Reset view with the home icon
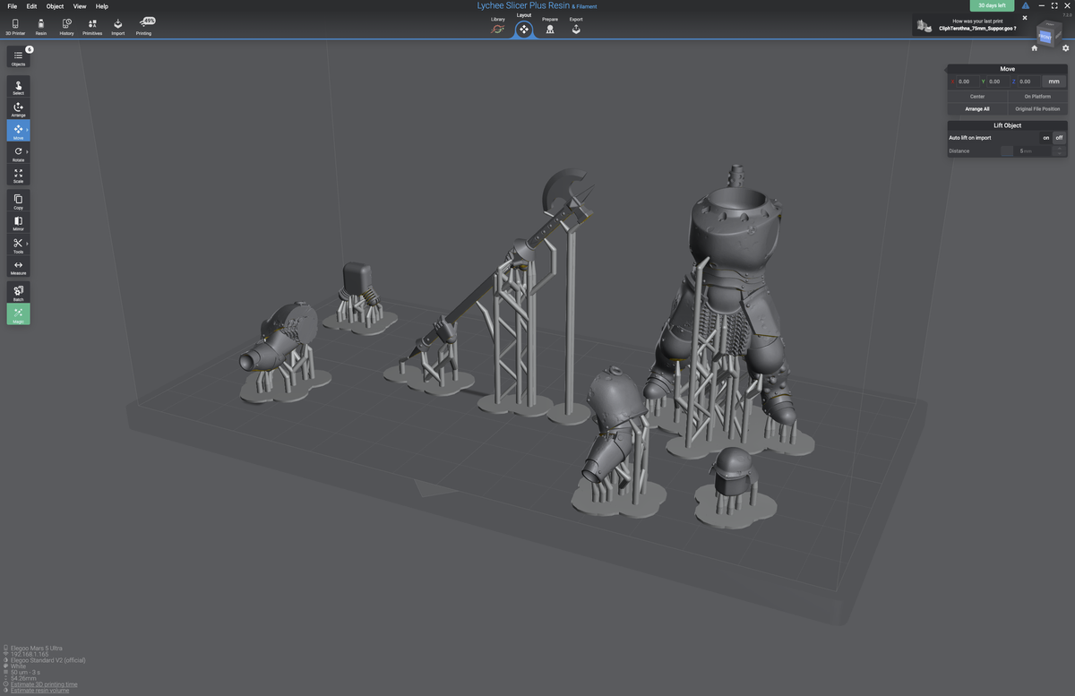1075x696 pixels. pyautogui.click(x=1034, y=48)
